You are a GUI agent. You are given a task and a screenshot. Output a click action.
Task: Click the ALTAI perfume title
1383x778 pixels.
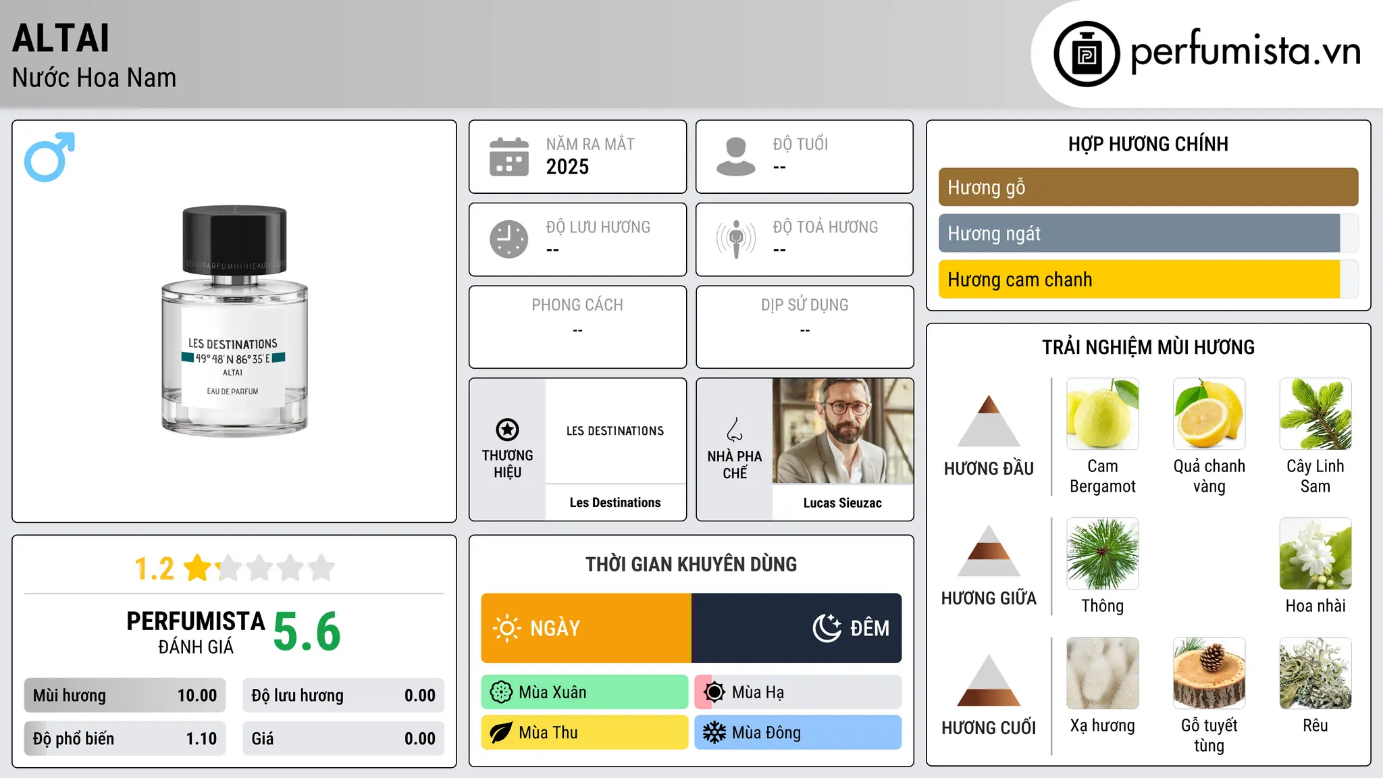(61, 38)
